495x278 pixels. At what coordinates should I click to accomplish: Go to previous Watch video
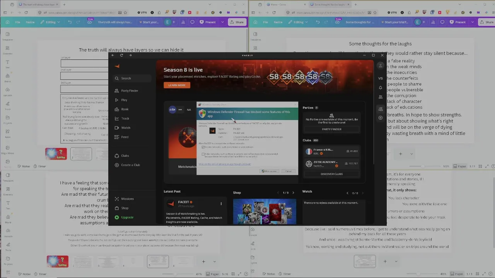click(347, 193)
